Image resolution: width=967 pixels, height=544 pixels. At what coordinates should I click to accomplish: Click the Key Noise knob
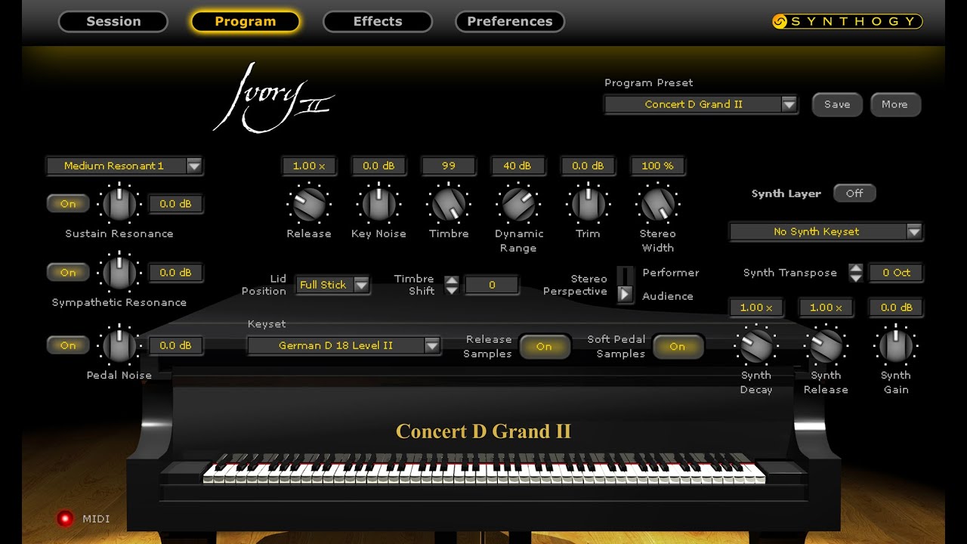pos(378,204)
